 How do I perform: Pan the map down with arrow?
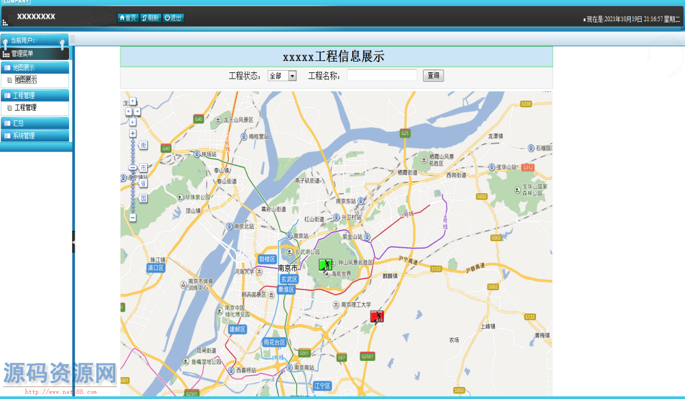coord(132,121)
